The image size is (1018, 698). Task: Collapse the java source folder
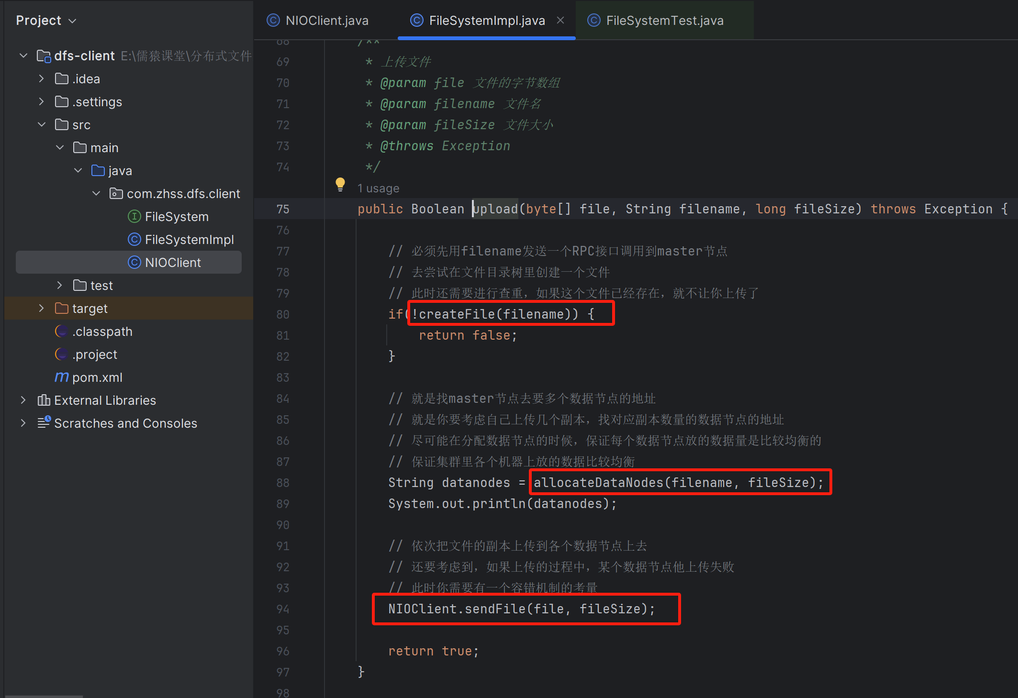[x=78, y=170]
